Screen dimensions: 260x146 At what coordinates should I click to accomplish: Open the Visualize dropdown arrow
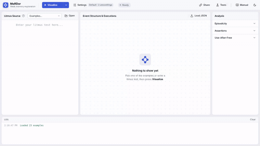coord(66,5)
